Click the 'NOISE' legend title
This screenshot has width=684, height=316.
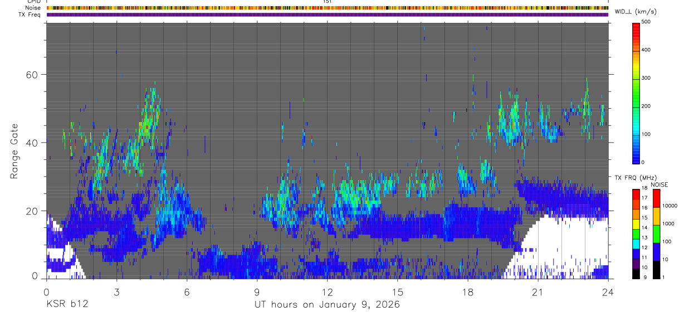(x=659, y=184)
